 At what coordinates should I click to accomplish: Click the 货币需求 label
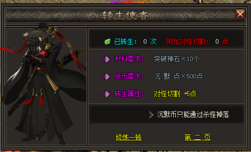129,77
